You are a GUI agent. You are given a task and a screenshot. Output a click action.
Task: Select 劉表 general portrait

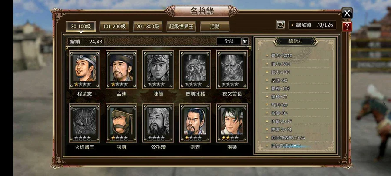click(x=195, y=123)
